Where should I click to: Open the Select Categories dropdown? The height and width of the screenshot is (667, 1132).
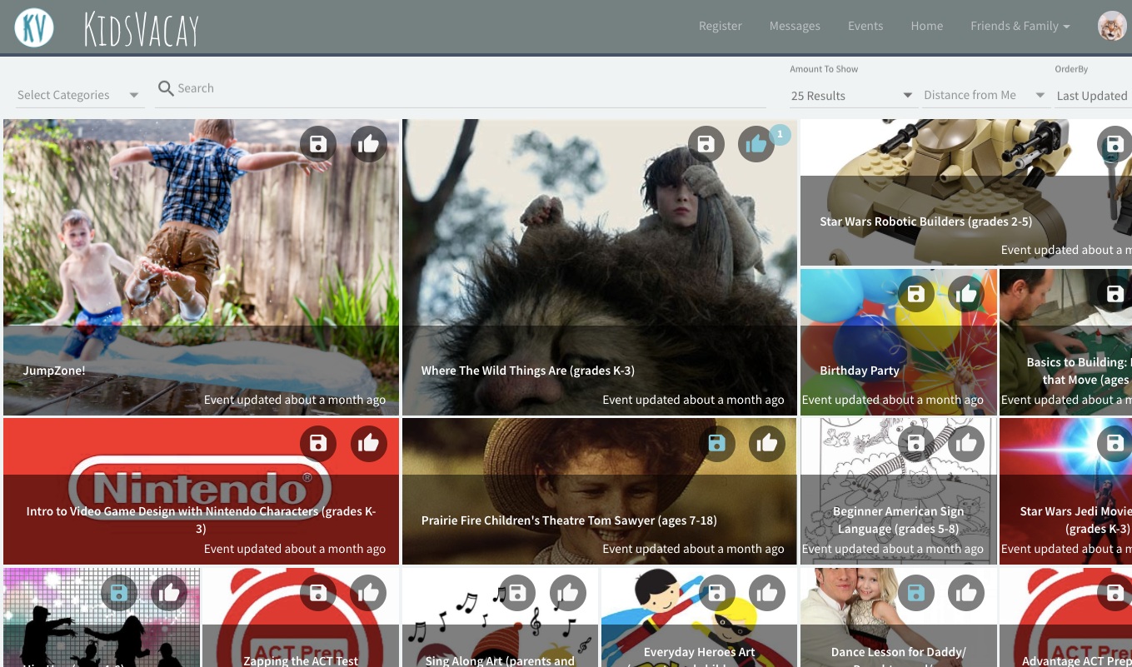tap(80, 95)
